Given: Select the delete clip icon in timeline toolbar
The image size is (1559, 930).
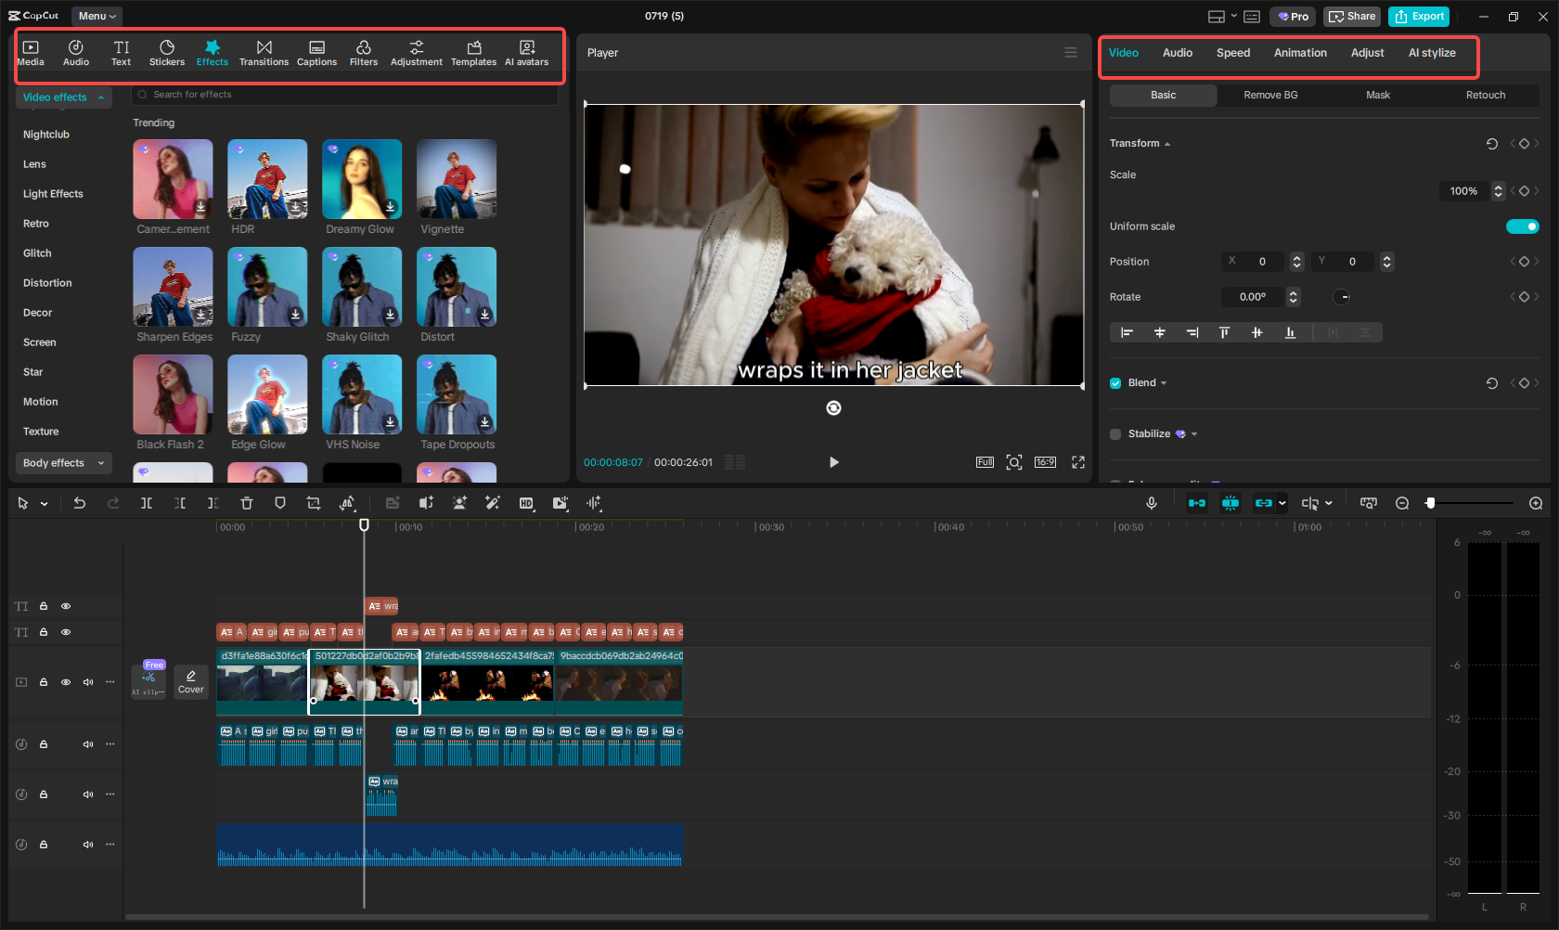Looking at the screenshot, I should [246, 503].
